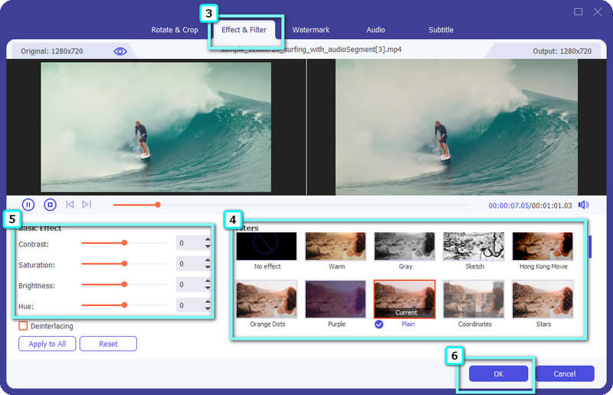Click the Plain filter checkmark icon

pos(379,324)
